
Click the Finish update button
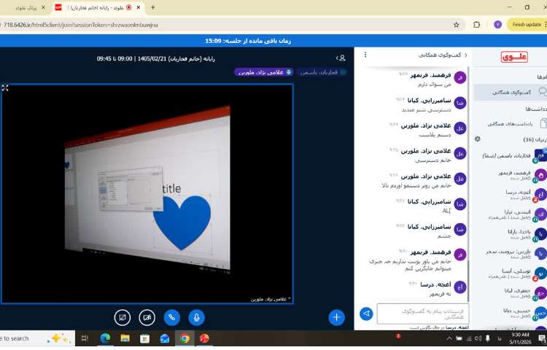point(527,24)
